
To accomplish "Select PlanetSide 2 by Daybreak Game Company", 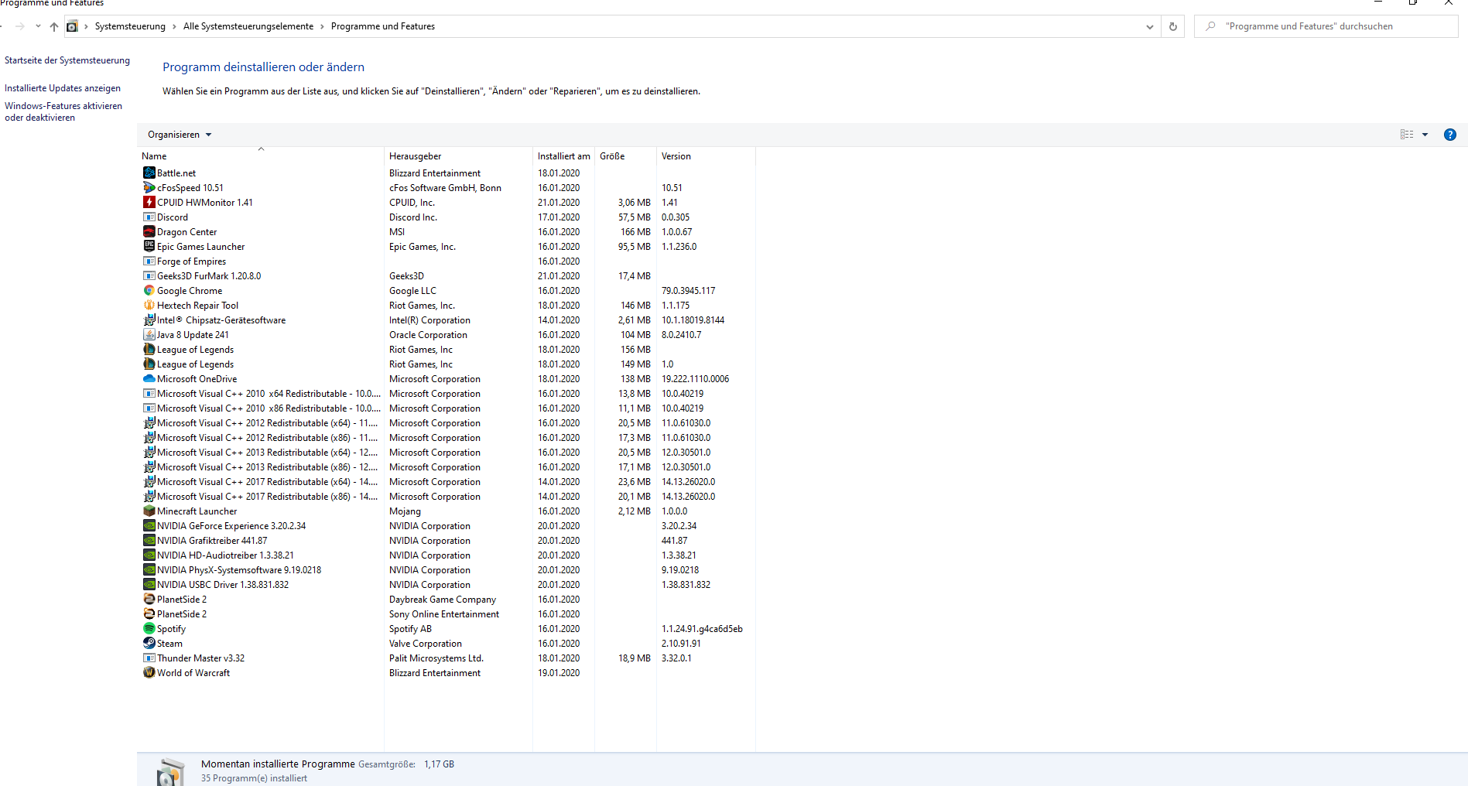I will point(447,599).
